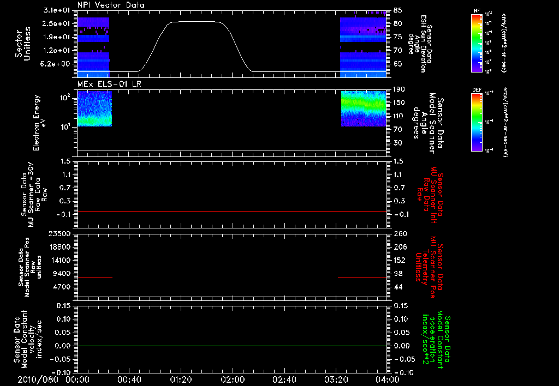Click the right red scanner position segment
This screenshot has width=559, height=386.
362,277
